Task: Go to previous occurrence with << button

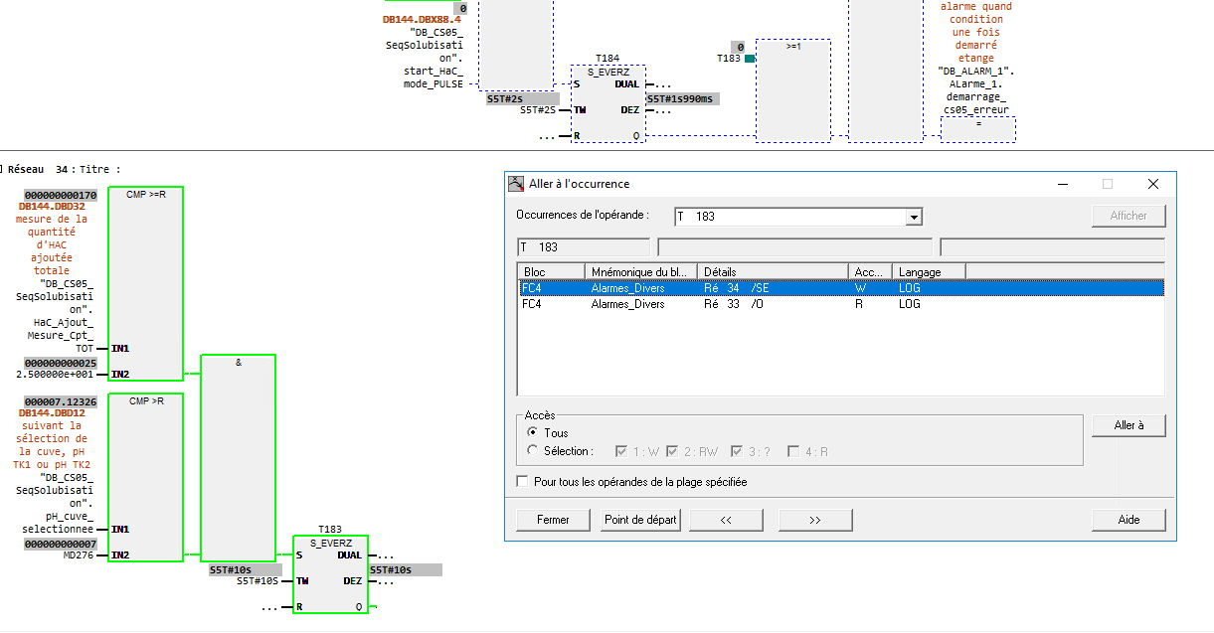Action: coord(726,520)
